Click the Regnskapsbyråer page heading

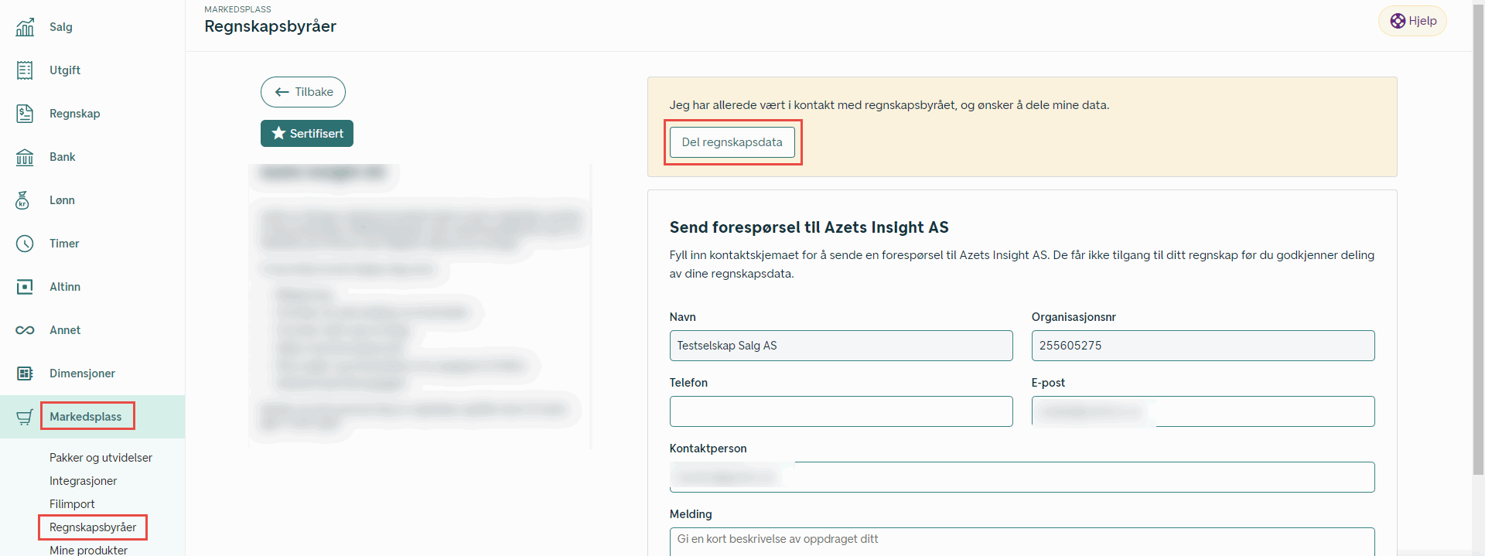pos(271,26)
